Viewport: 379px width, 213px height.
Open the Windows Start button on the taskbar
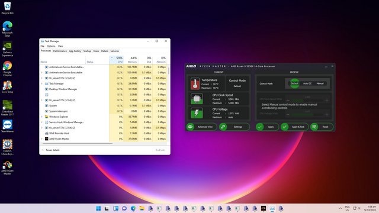point(98,208)
